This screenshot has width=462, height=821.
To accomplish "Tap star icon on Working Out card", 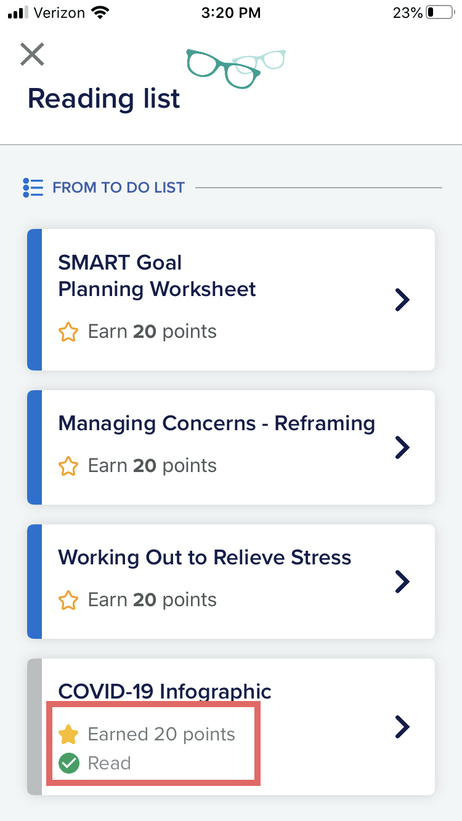I will 68,601.
